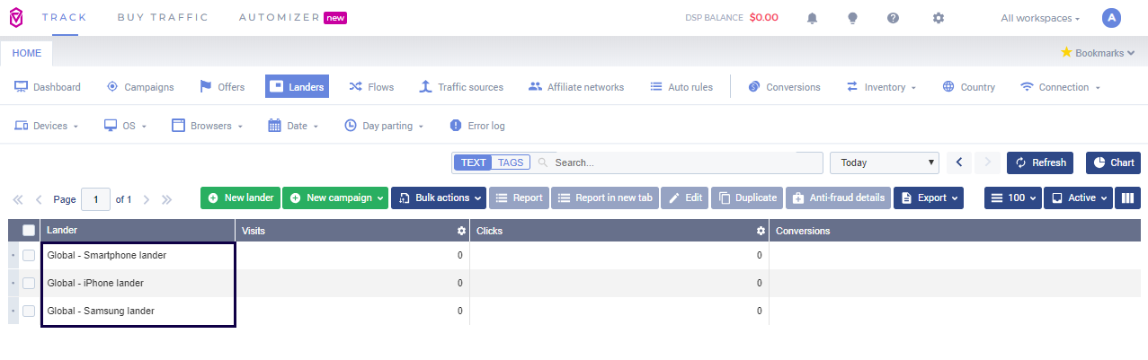Screen dimensions: 1148x360
Task: Check the Global - Smartphone lander checkbox
Action: 29,256
